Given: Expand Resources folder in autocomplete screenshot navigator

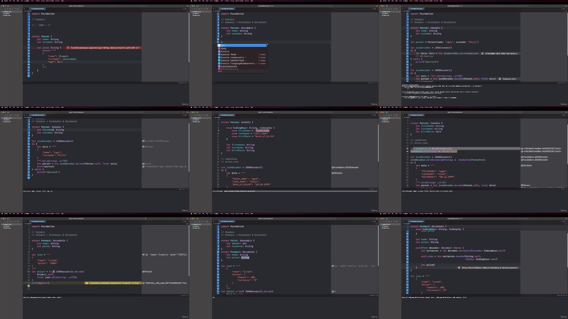Looking at the screenshot, I should coord(192,15).
